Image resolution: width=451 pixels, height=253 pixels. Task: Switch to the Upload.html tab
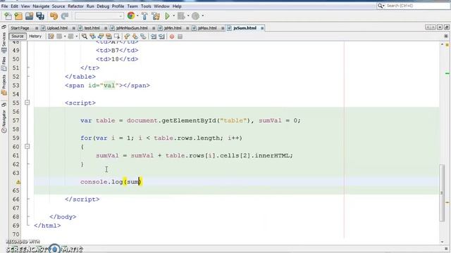pos(57,28)
